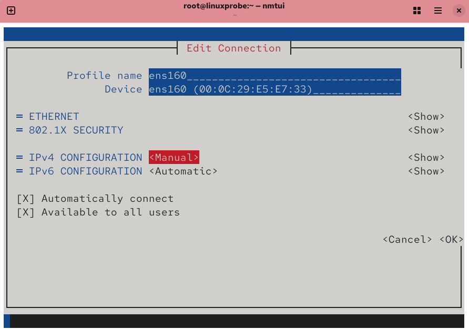Open the terminal hamburger menu
The image size is (469, 329).
(438, 11)
